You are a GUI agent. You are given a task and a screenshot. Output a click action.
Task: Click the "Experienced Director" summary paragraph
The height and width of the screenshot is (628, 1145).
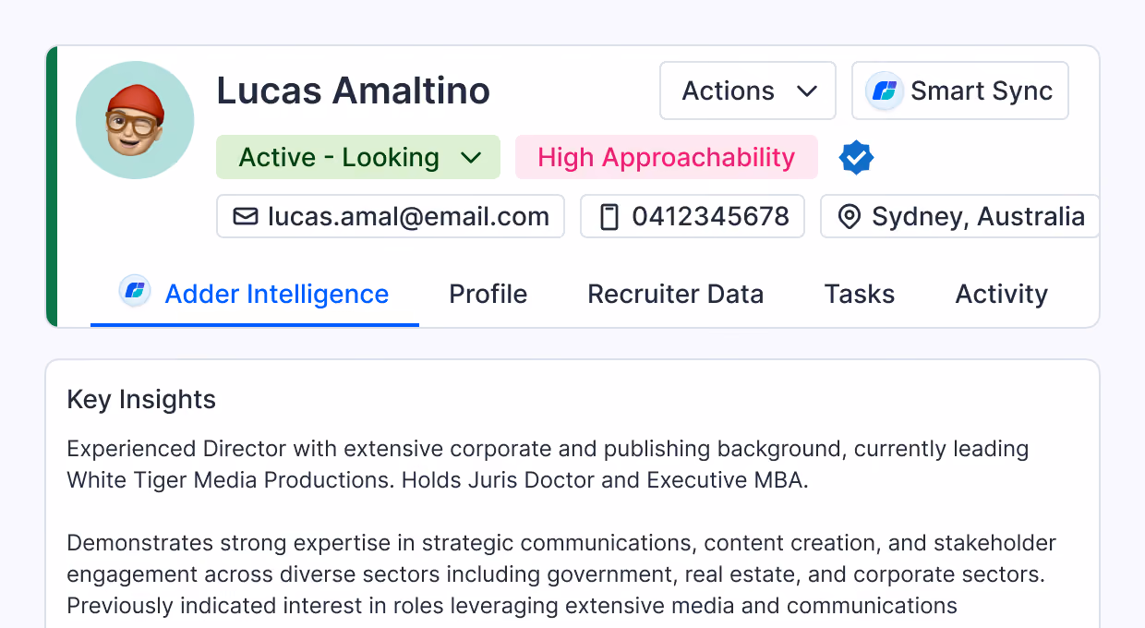click(548, 465)
